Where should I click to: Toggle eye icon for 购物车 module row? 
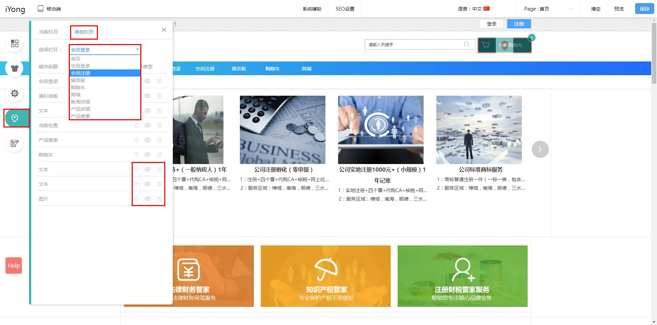[147, 155]
